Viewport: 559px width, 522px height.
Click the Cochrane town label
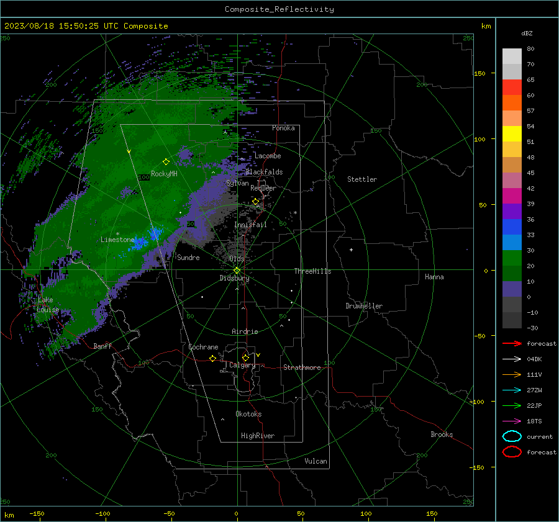point(203,347)
